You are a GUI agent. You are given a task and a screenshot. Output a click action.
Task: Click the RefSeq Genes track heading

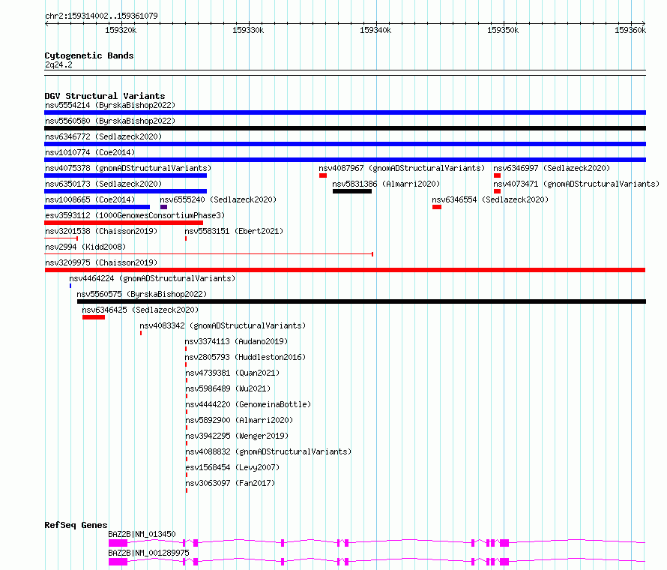point(76,525)
